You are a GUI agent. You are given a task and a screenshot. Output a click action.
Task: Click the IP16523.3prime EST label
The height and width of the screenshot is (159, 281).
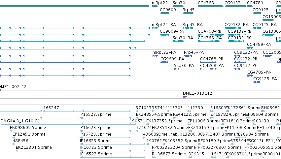point(95,114)
